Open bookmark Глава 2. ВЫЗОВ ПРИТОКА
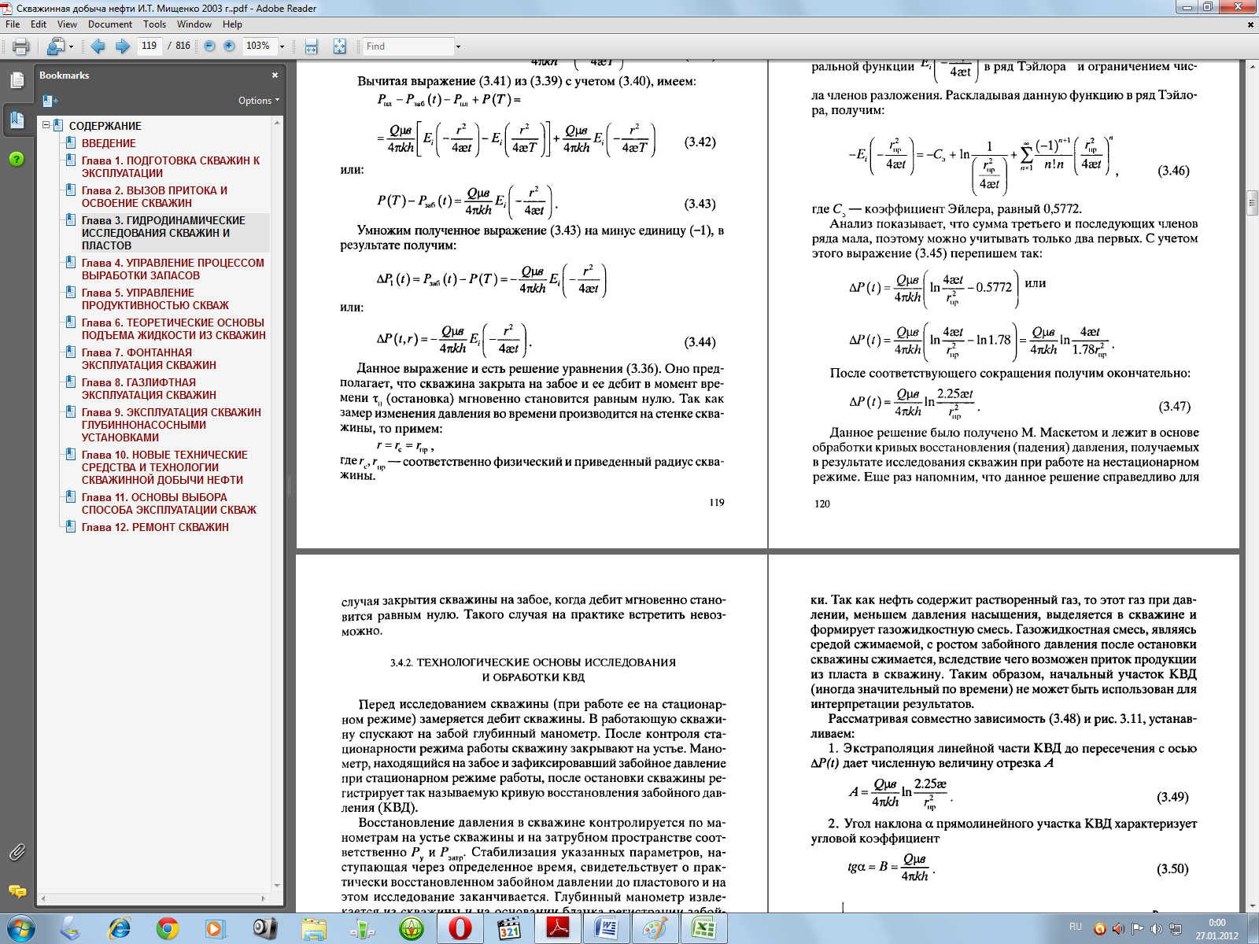The width and height of the screenshot is (1259, 944). click(154, 197)
